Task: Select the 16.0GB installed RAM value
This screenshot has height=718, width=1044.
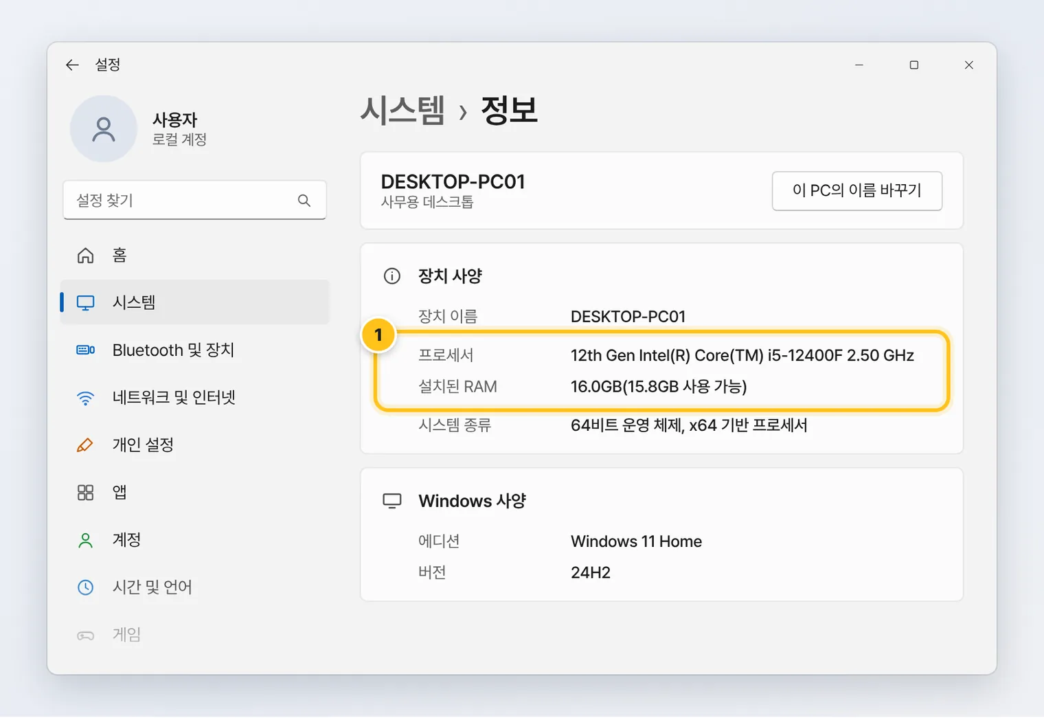Action: click(x=659, y=387)
